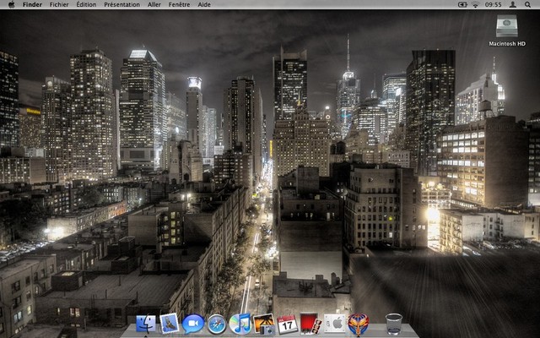Open iTunes from the Dock
Image resolution: width=540 pixels, height=338 pixels.
pyautogui.click(x=240, y=324)
